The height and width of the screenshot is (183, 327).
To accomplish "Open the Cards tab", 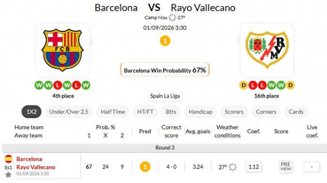I will 296,112.
